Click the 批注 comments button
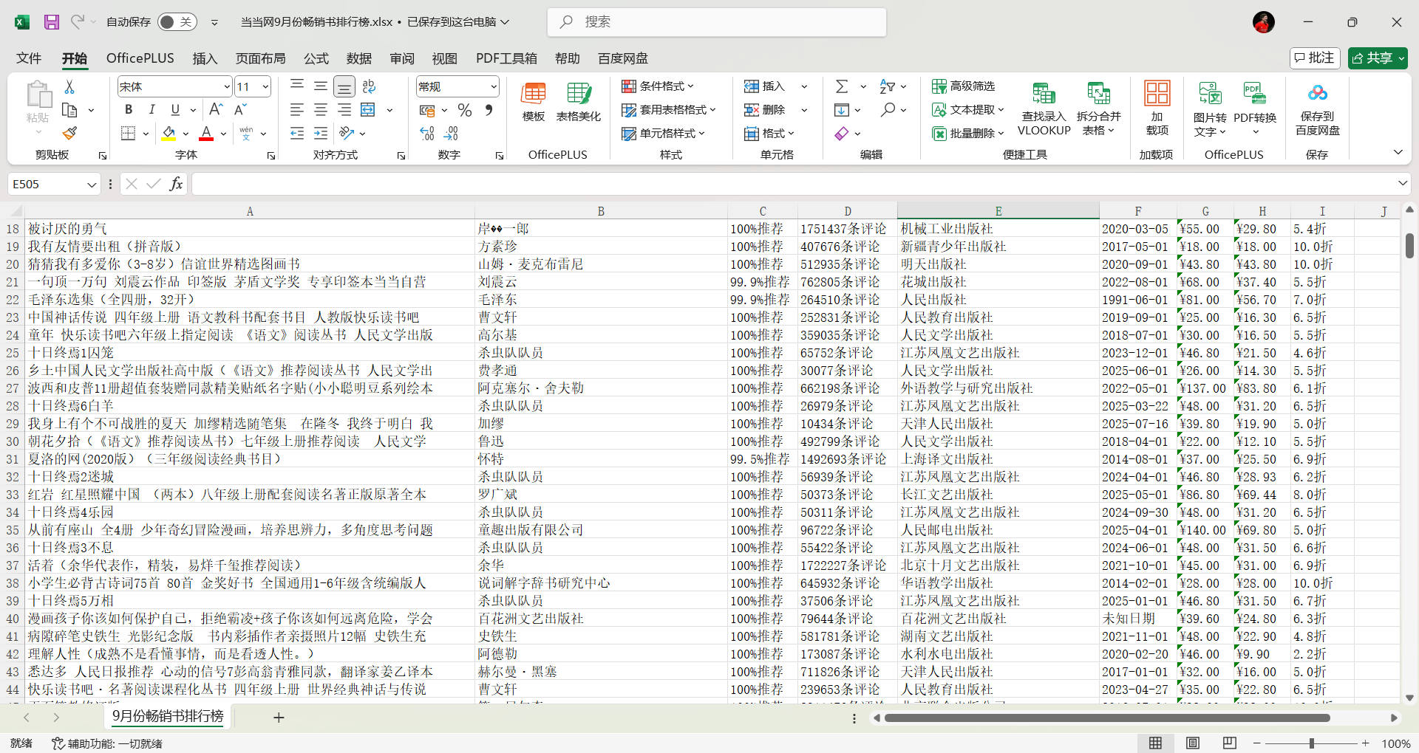Viewport: 1419px width, 753px height. pos(1315,58)
